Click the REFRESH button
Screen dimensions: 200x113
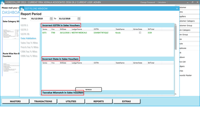tap(88, 90)
